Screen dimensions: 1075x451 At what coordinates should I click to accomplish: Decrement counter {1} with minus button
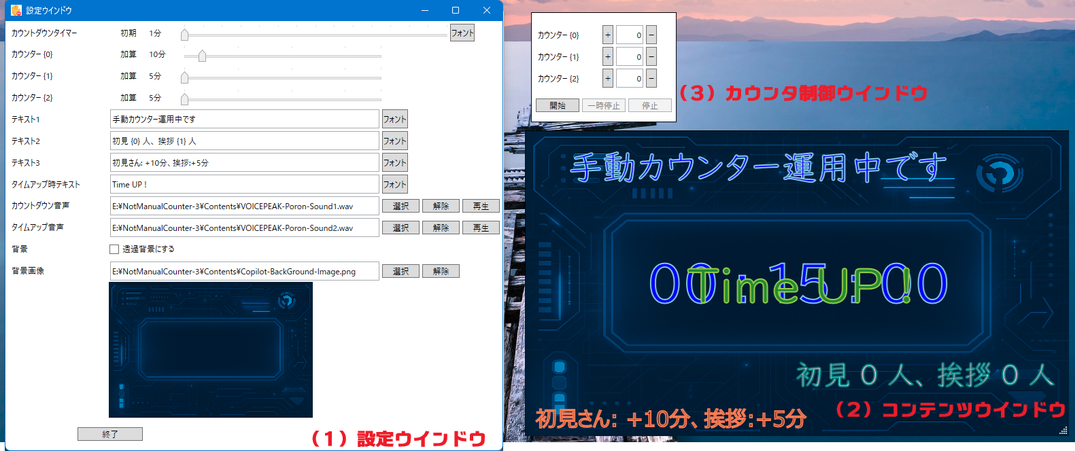point(651,56)
